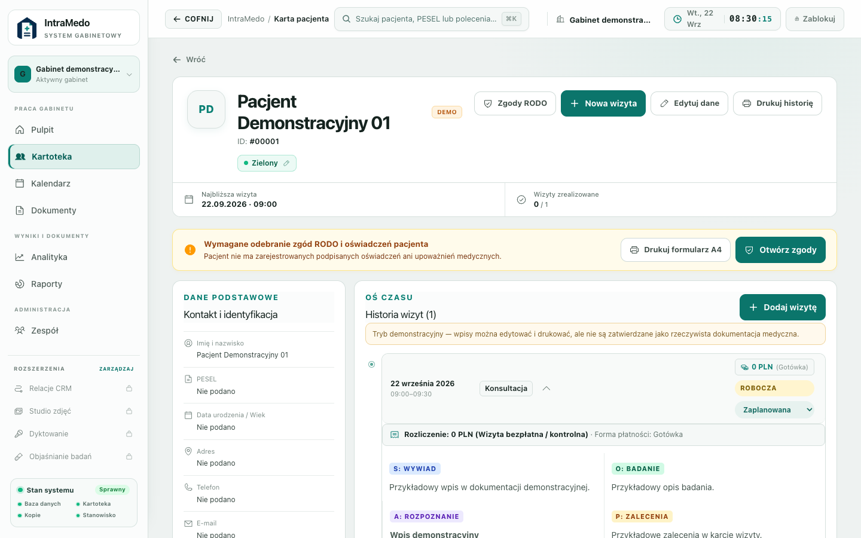Click the pencil icon beside Zielony tag
861x538 pixels.
[x=286, y=163]
